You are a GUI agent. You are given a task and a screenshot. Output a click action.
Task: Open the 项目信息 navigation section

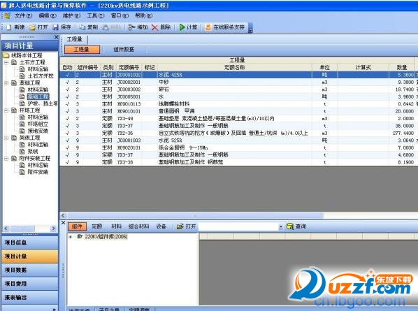pyautogui.click(x=30, y=243)
